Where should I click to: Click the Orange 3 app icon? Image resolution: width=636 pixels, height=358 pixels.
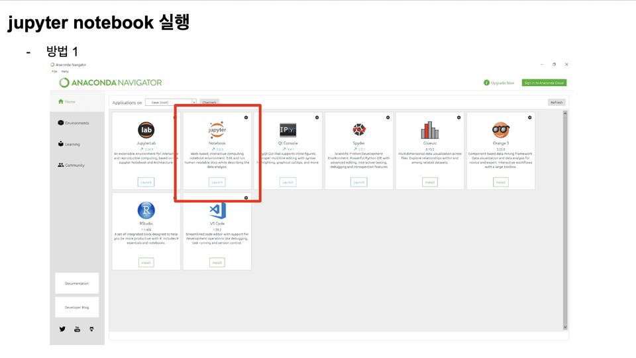pos(501,130)
